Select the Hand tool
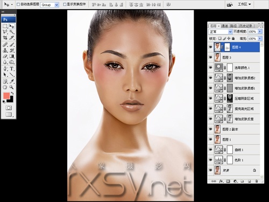 [5, 87]
